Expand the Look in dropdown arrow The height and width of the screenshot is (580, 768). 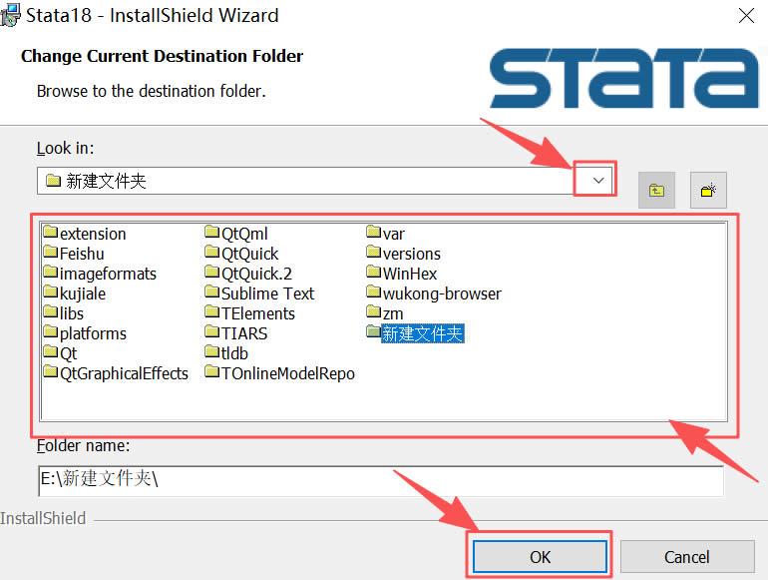coord(597,181)
